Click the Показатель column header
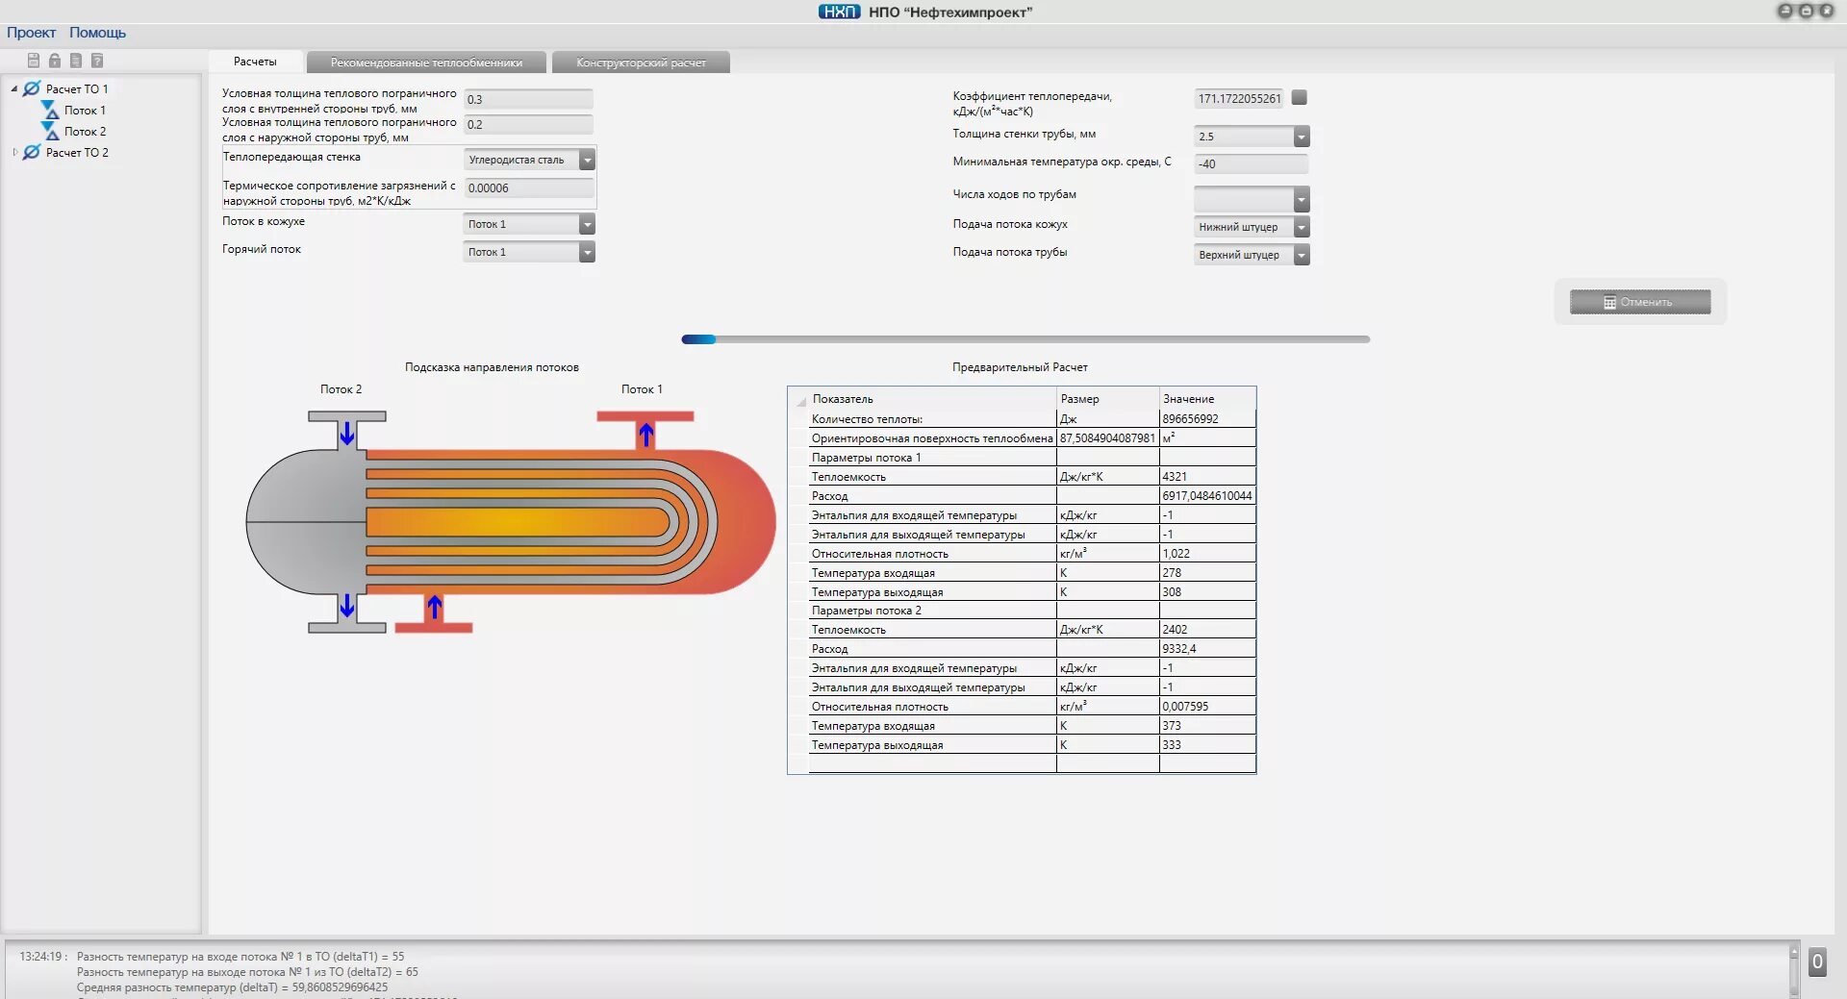Image resolution: width=1847 pixels, height=999 pixels. (932, 398)
